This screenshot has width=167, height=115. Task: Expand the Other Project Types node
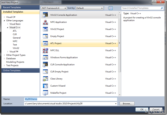tap(4, 55)
